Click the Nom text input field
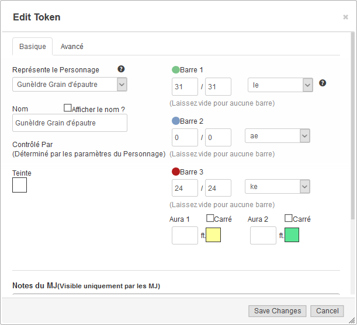The height and width of the screenshot is (325, 357). pyautogui.click(x=70, y=123)
